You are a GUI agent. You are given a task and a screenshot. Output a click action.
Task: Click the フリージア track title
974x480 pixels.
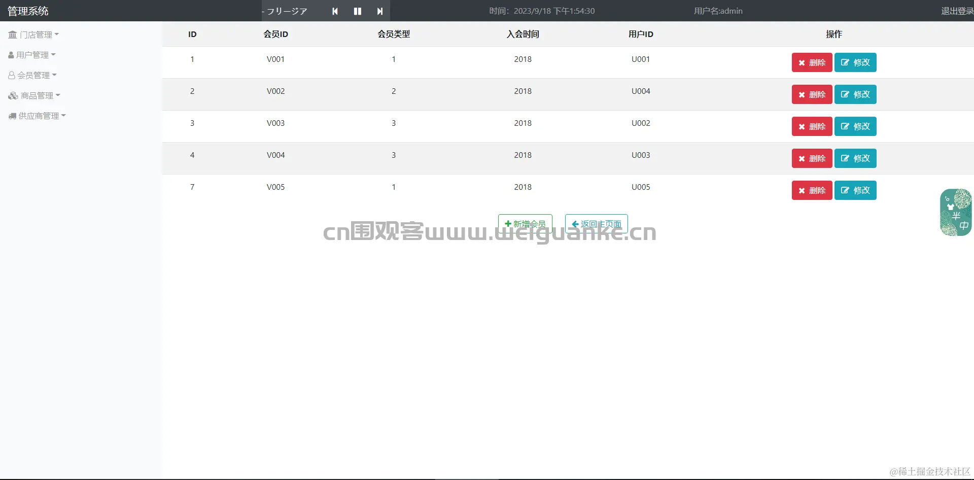[x=287, y=11]
